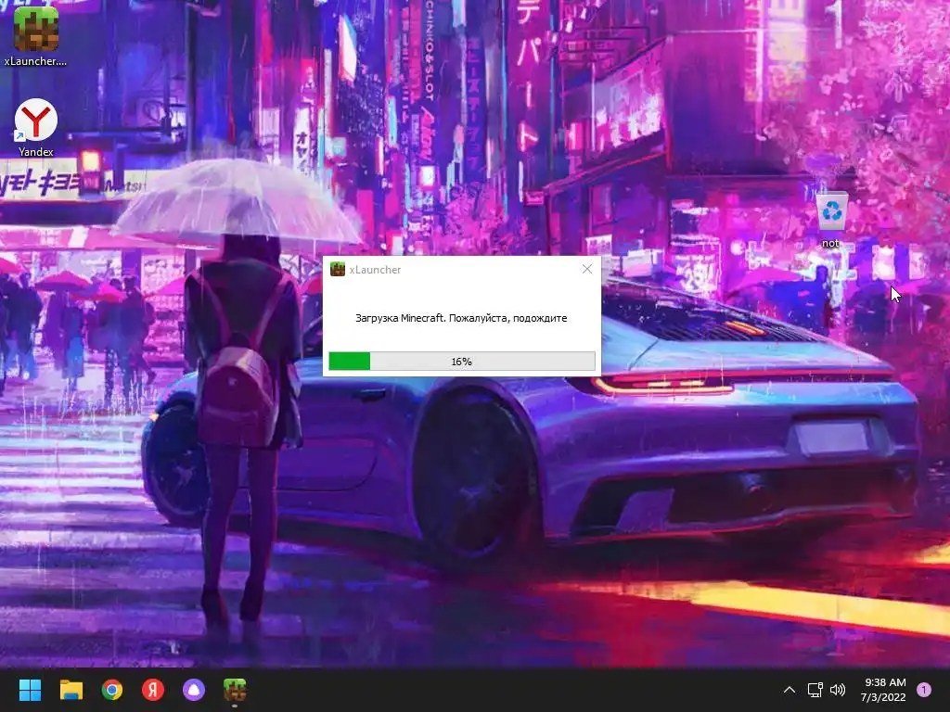Select the Recycle Bin desktop icon
The image size is (950, 712).
[x=831, y=221]
